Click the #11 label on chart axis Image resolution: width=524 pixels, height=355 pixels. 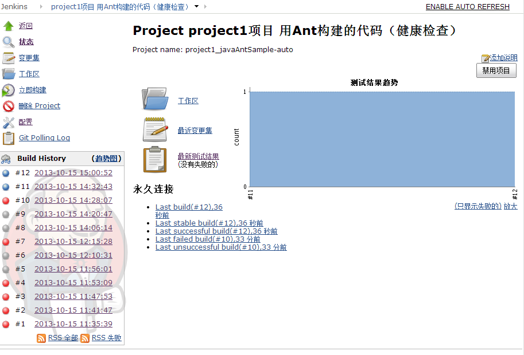250,194
